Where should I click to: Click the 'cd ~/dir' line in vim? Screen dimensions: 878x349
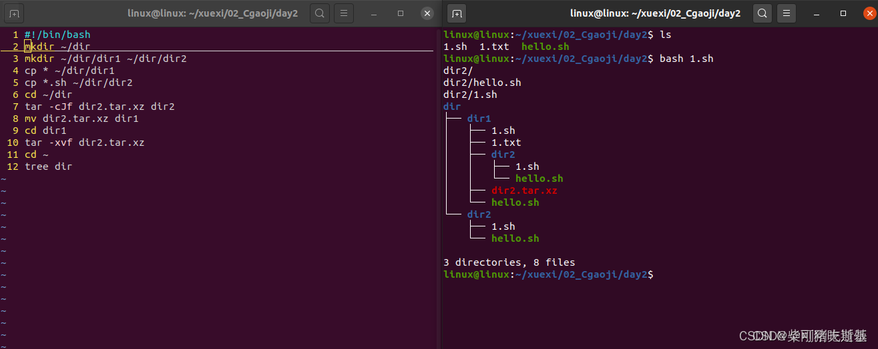tap(48, 95)
